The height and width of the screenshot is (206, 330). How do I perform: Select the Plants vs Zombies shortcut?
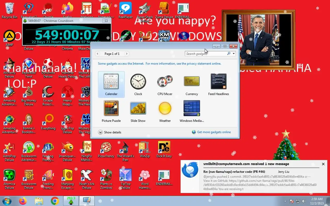(106, 179)
